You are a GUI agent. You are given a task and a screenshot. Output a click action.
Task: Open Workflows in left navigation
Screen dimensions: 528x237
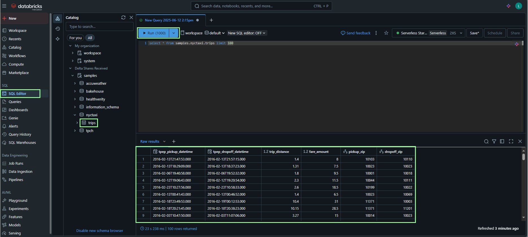(x=17, y=56)
